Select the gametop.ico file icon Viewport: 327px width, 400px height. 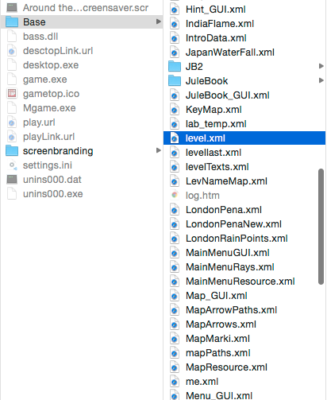12,94
